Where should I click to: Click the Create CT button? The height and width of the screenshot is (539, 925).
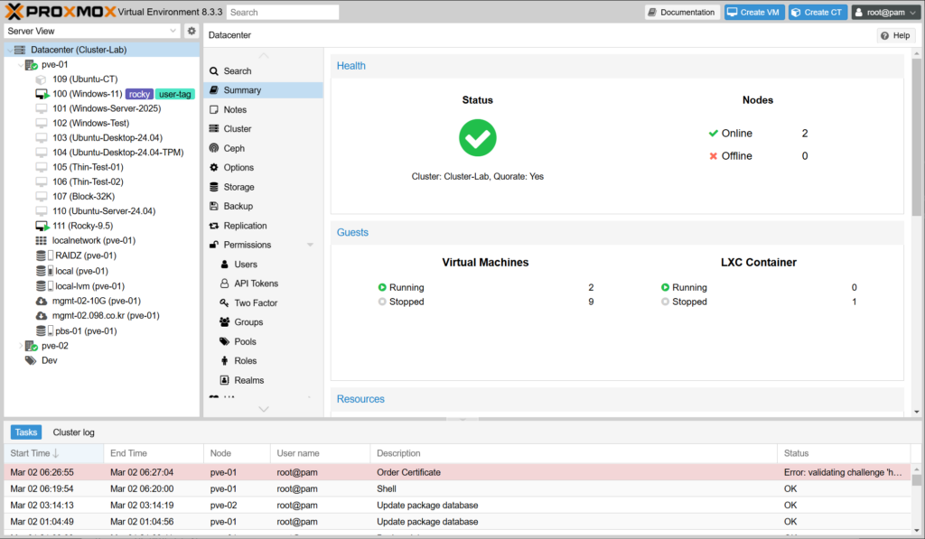(x=818, y=13)
